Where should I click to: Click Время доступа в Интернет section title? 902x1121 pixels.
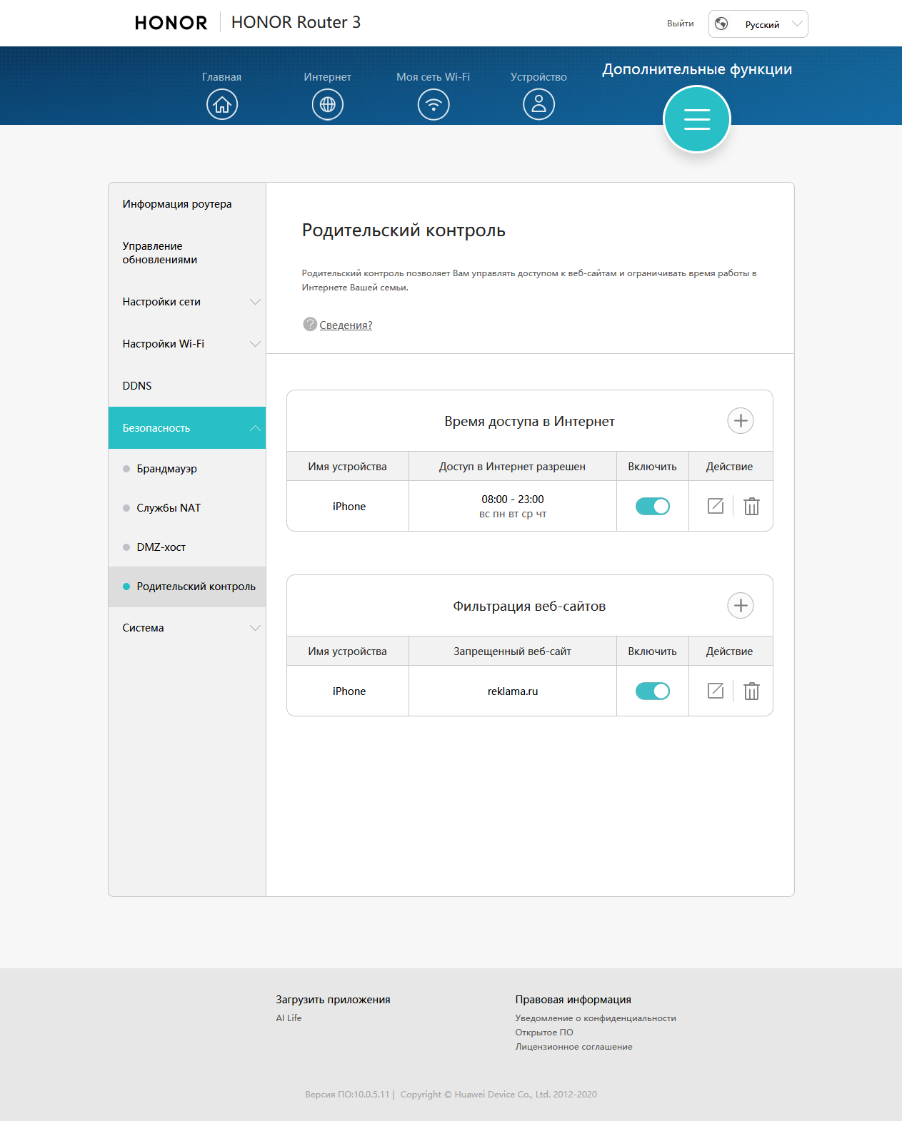coord(530,422)
